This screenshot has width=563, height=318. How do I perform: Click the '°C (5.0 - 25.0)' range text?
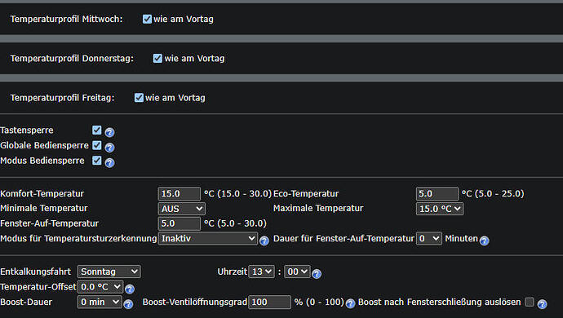pos(493,193)
